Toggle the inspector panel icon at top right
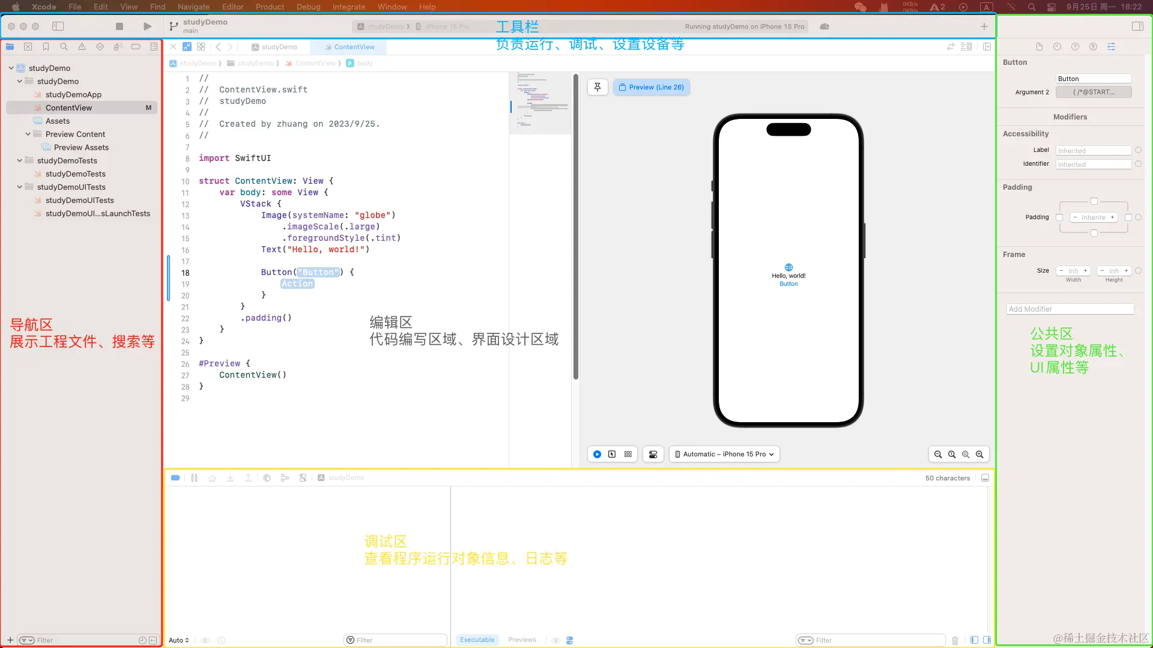This screenshot has height=648, width=1153. (1137, 26)
